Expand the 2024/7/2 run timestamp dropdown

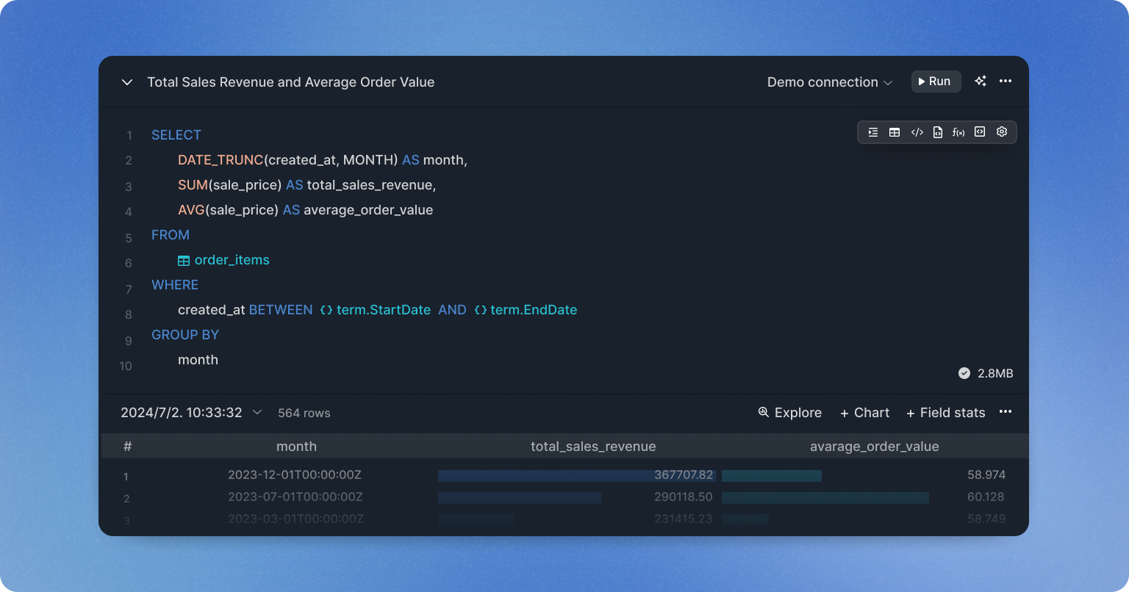click(x=257, y=413)
